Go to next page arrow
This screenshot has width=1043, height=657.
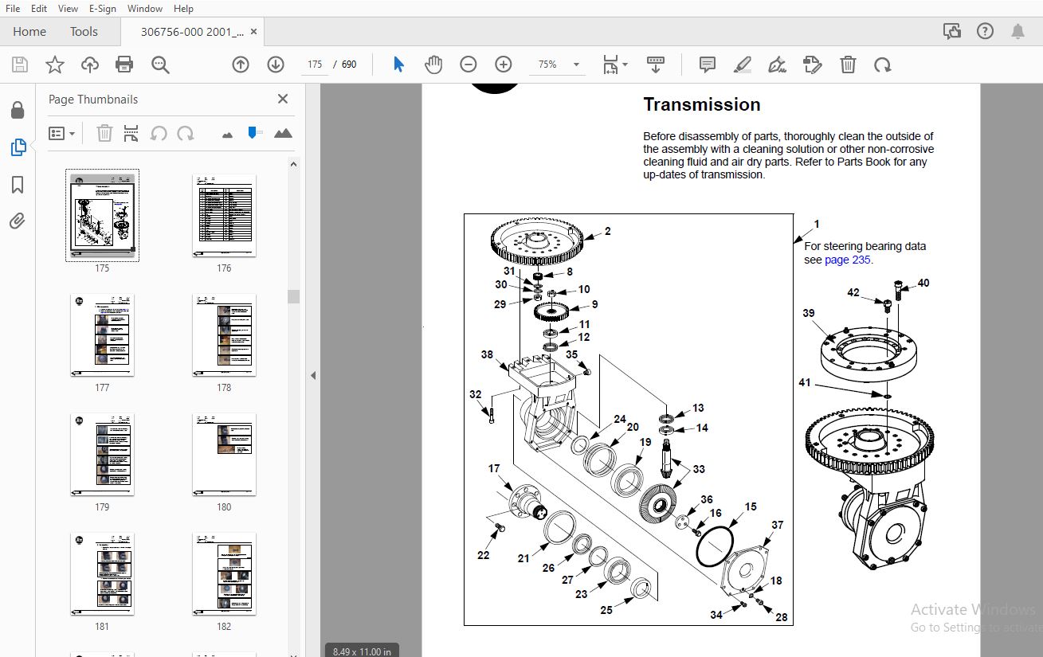coord(276,65)
